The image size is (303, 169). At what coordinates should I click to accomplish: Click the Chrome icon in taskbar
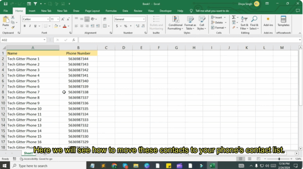114,166
